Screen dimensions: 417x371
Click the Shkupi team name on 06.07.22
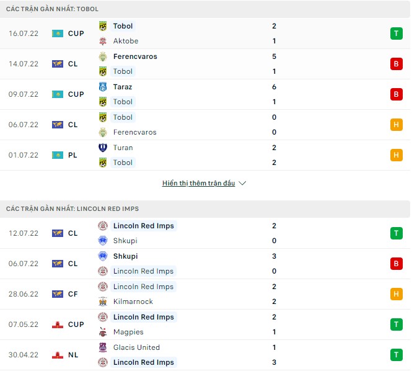pos(125,256)
